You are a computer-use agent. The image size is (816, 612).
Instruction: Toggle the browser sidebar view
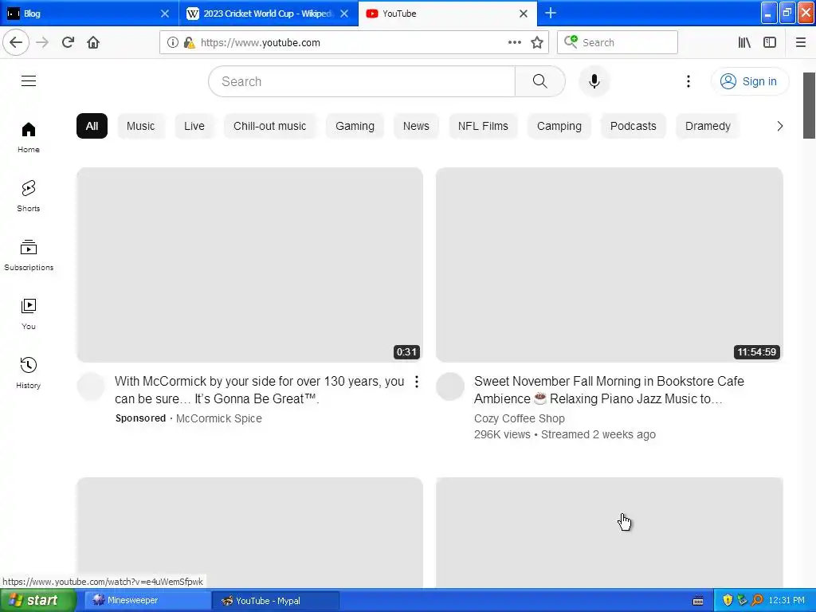(770, 42)
